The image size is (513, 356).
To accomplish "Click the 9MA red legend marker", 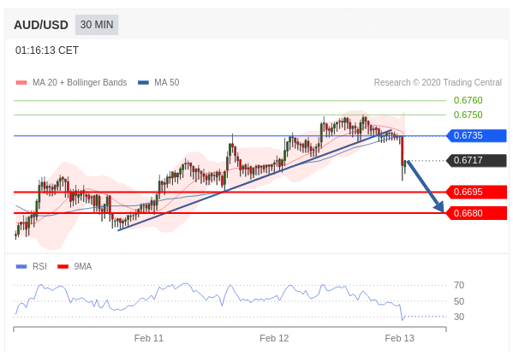I will tap(63, 267).
